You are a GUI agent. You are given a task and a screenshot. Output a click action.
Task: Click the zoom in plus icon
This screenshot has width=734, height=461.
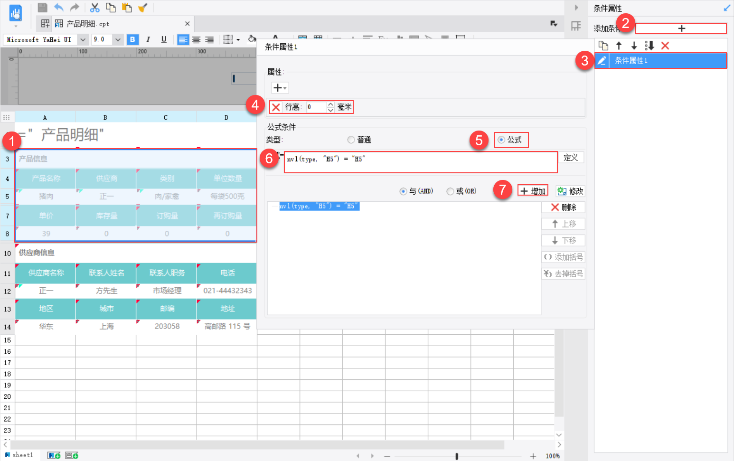533,456
